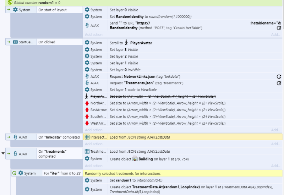This screenshot has width=284, height=195.
Task: Click the gear icon of 'Set RandomIdentity' action
Action: pyautogui.click(x=87, y=16)
